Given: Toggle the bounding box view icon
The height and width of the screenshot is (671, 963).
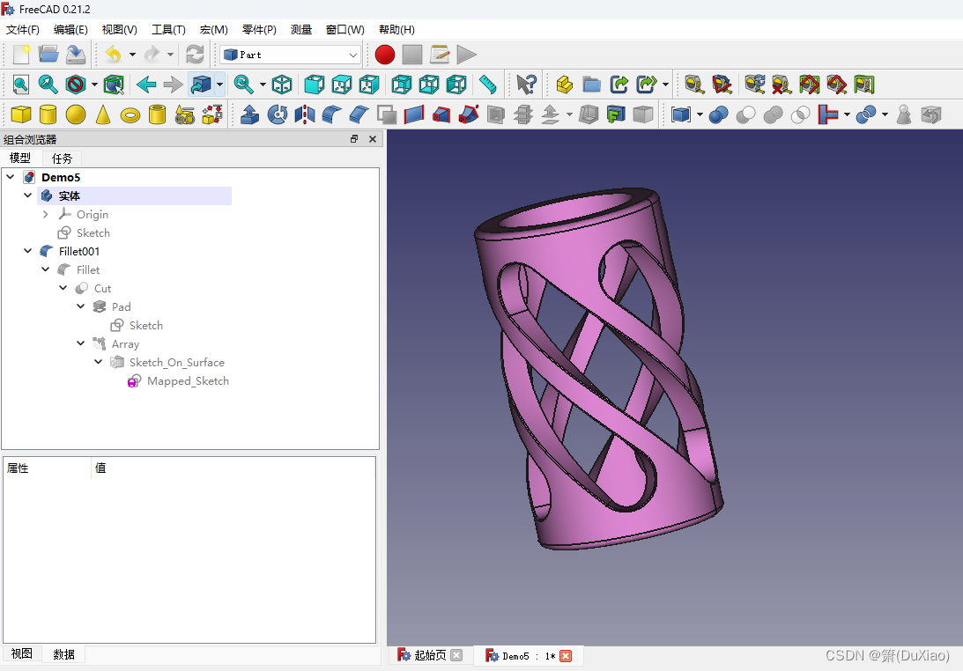Looking at the screenshot, I should pyautogui.click(x=114, y=85).
